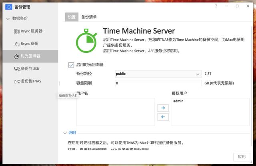Open the Rsync 服务器 sidebar item
This screenshot has width=256, height=166.
coord(30,31)
